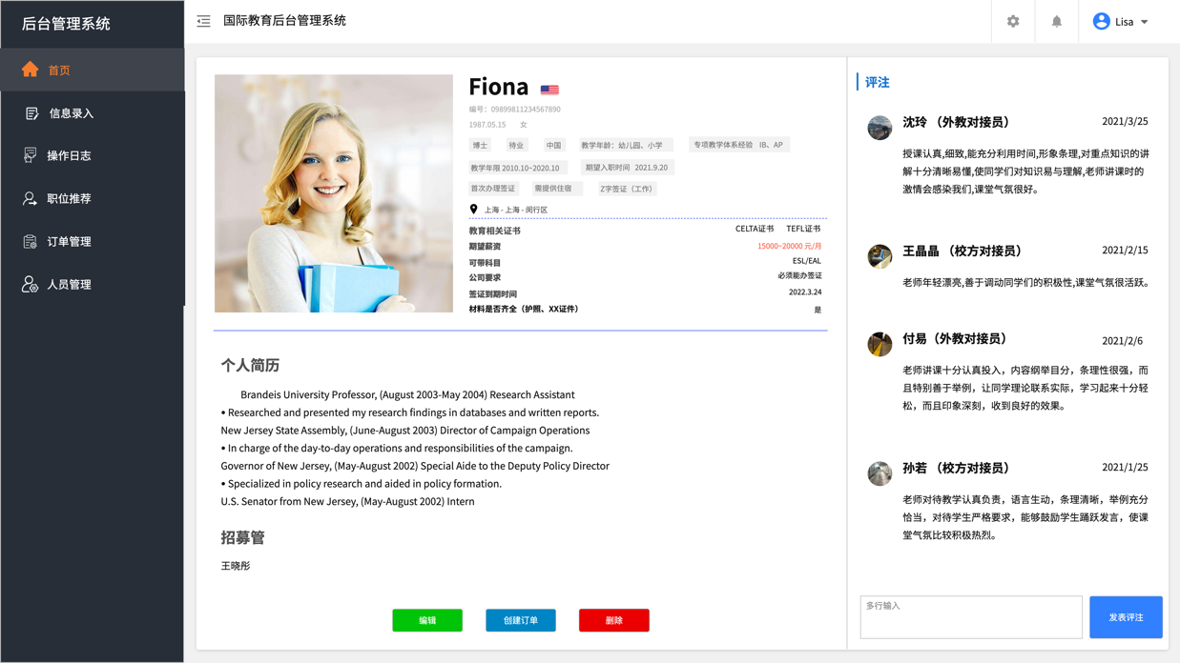Click the 多行输入 comment text box
Image resolution: width=1180 pixels, height=663 pixels.
coord(971,617)
